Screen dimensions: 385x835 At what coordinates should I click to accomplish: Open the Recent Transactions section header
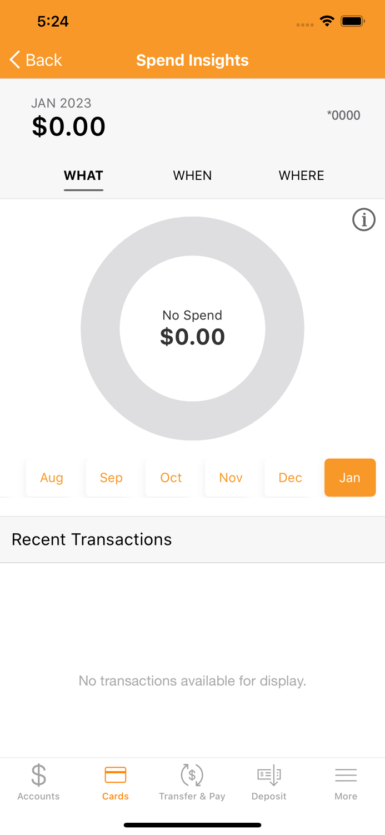tap(92, 539)
